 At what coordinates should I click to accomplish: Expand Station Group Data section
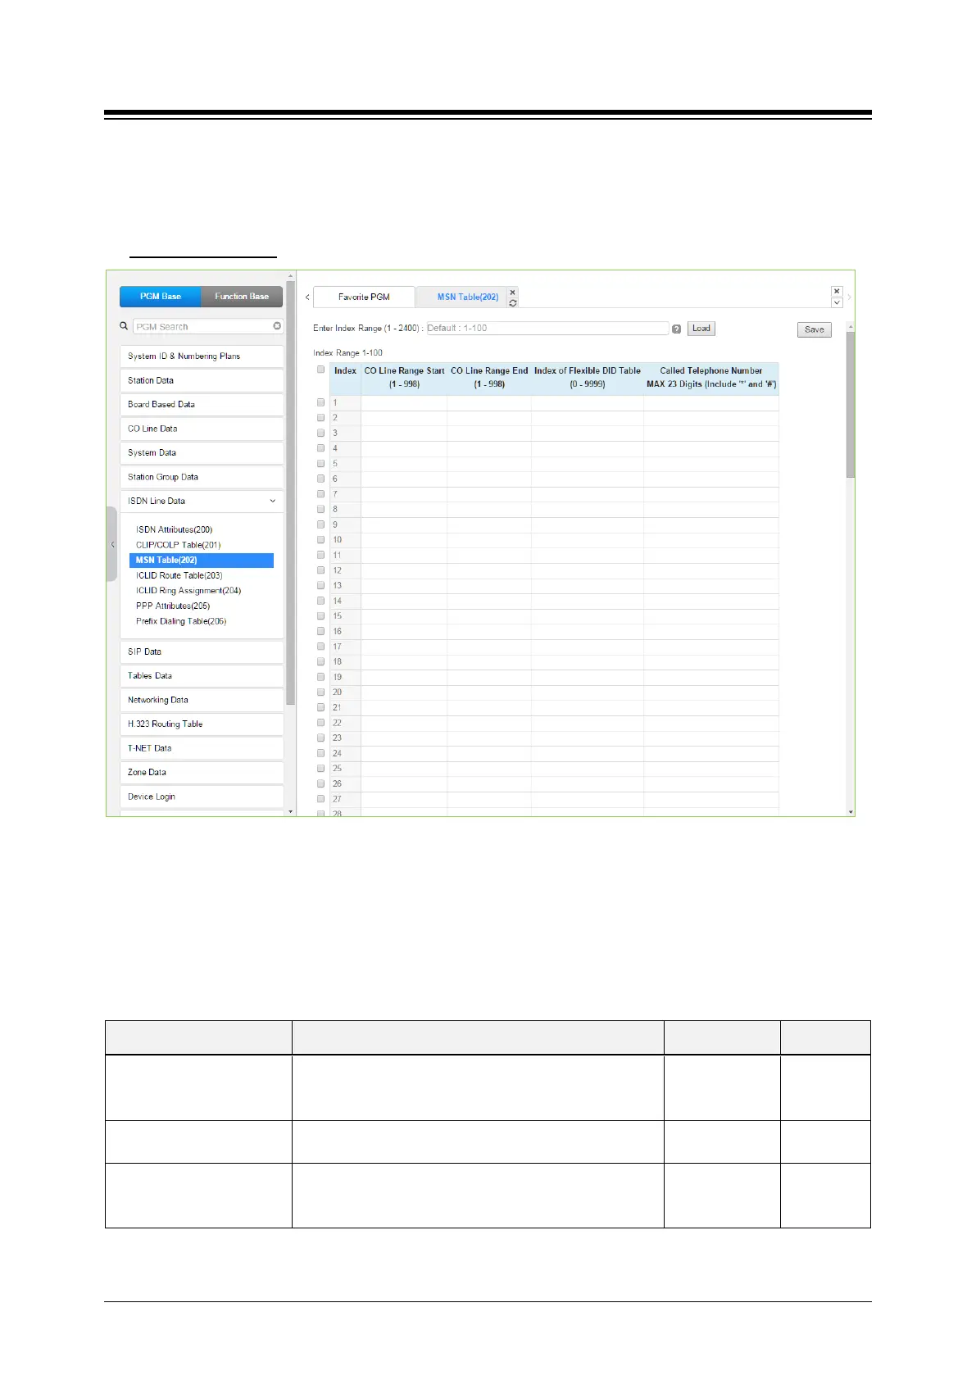click(x=202, y=477)
